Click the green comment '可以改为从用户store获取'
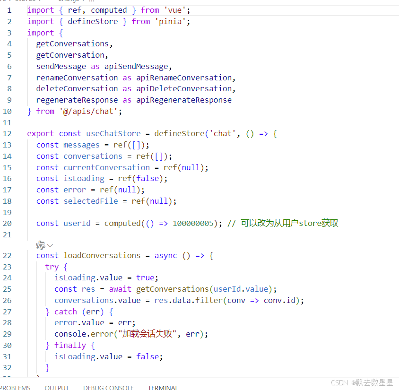The height and width of the screenshot is (390, 399). click(290, 223)
